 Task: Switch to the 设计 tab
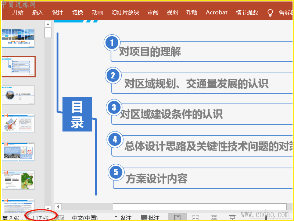click(58, 13)
